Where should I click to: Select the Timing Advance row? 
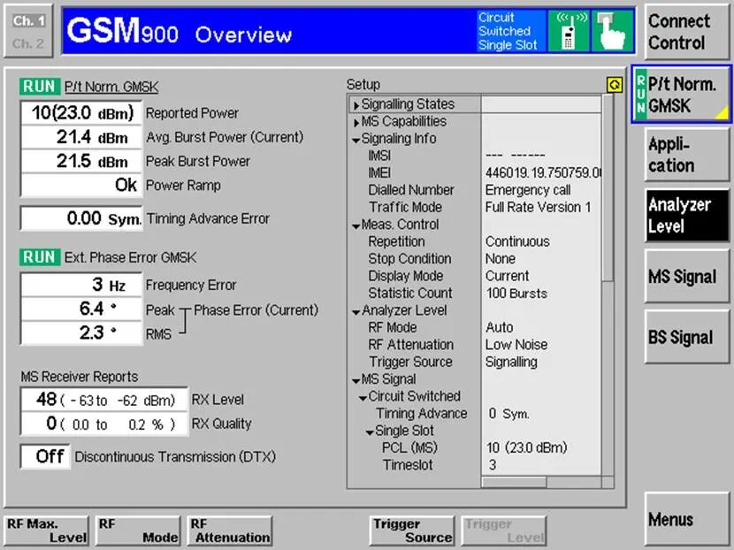[x=475, y=414]
